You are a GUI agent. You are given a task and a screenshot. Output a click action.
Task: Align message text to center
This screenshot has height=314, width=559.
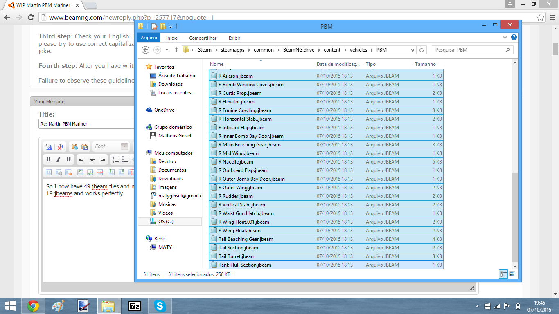[92, 159]
